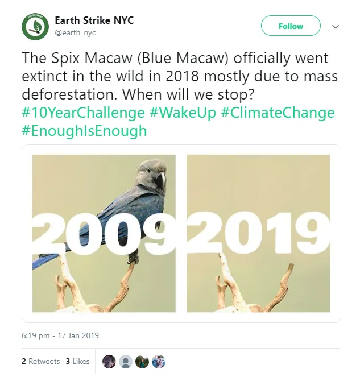Image resolution: width=360 pixels, height=377 pixels.
Task: Open the #10YearChallenge hashtag
Action: [x=83, y=113]
